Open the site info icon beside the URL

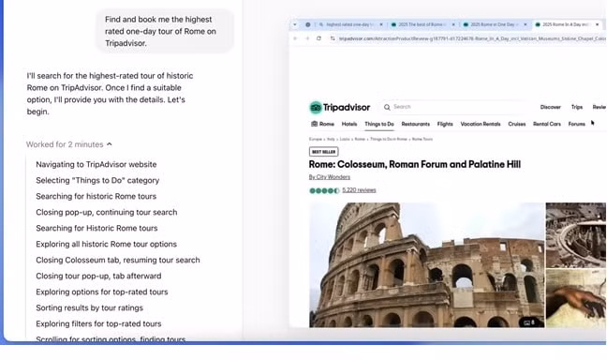[x=333, y=38]
